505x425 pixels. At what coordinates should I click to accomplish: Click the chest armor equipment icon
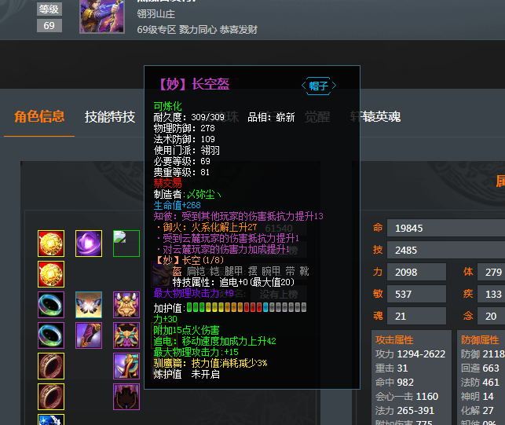(126, 335)
